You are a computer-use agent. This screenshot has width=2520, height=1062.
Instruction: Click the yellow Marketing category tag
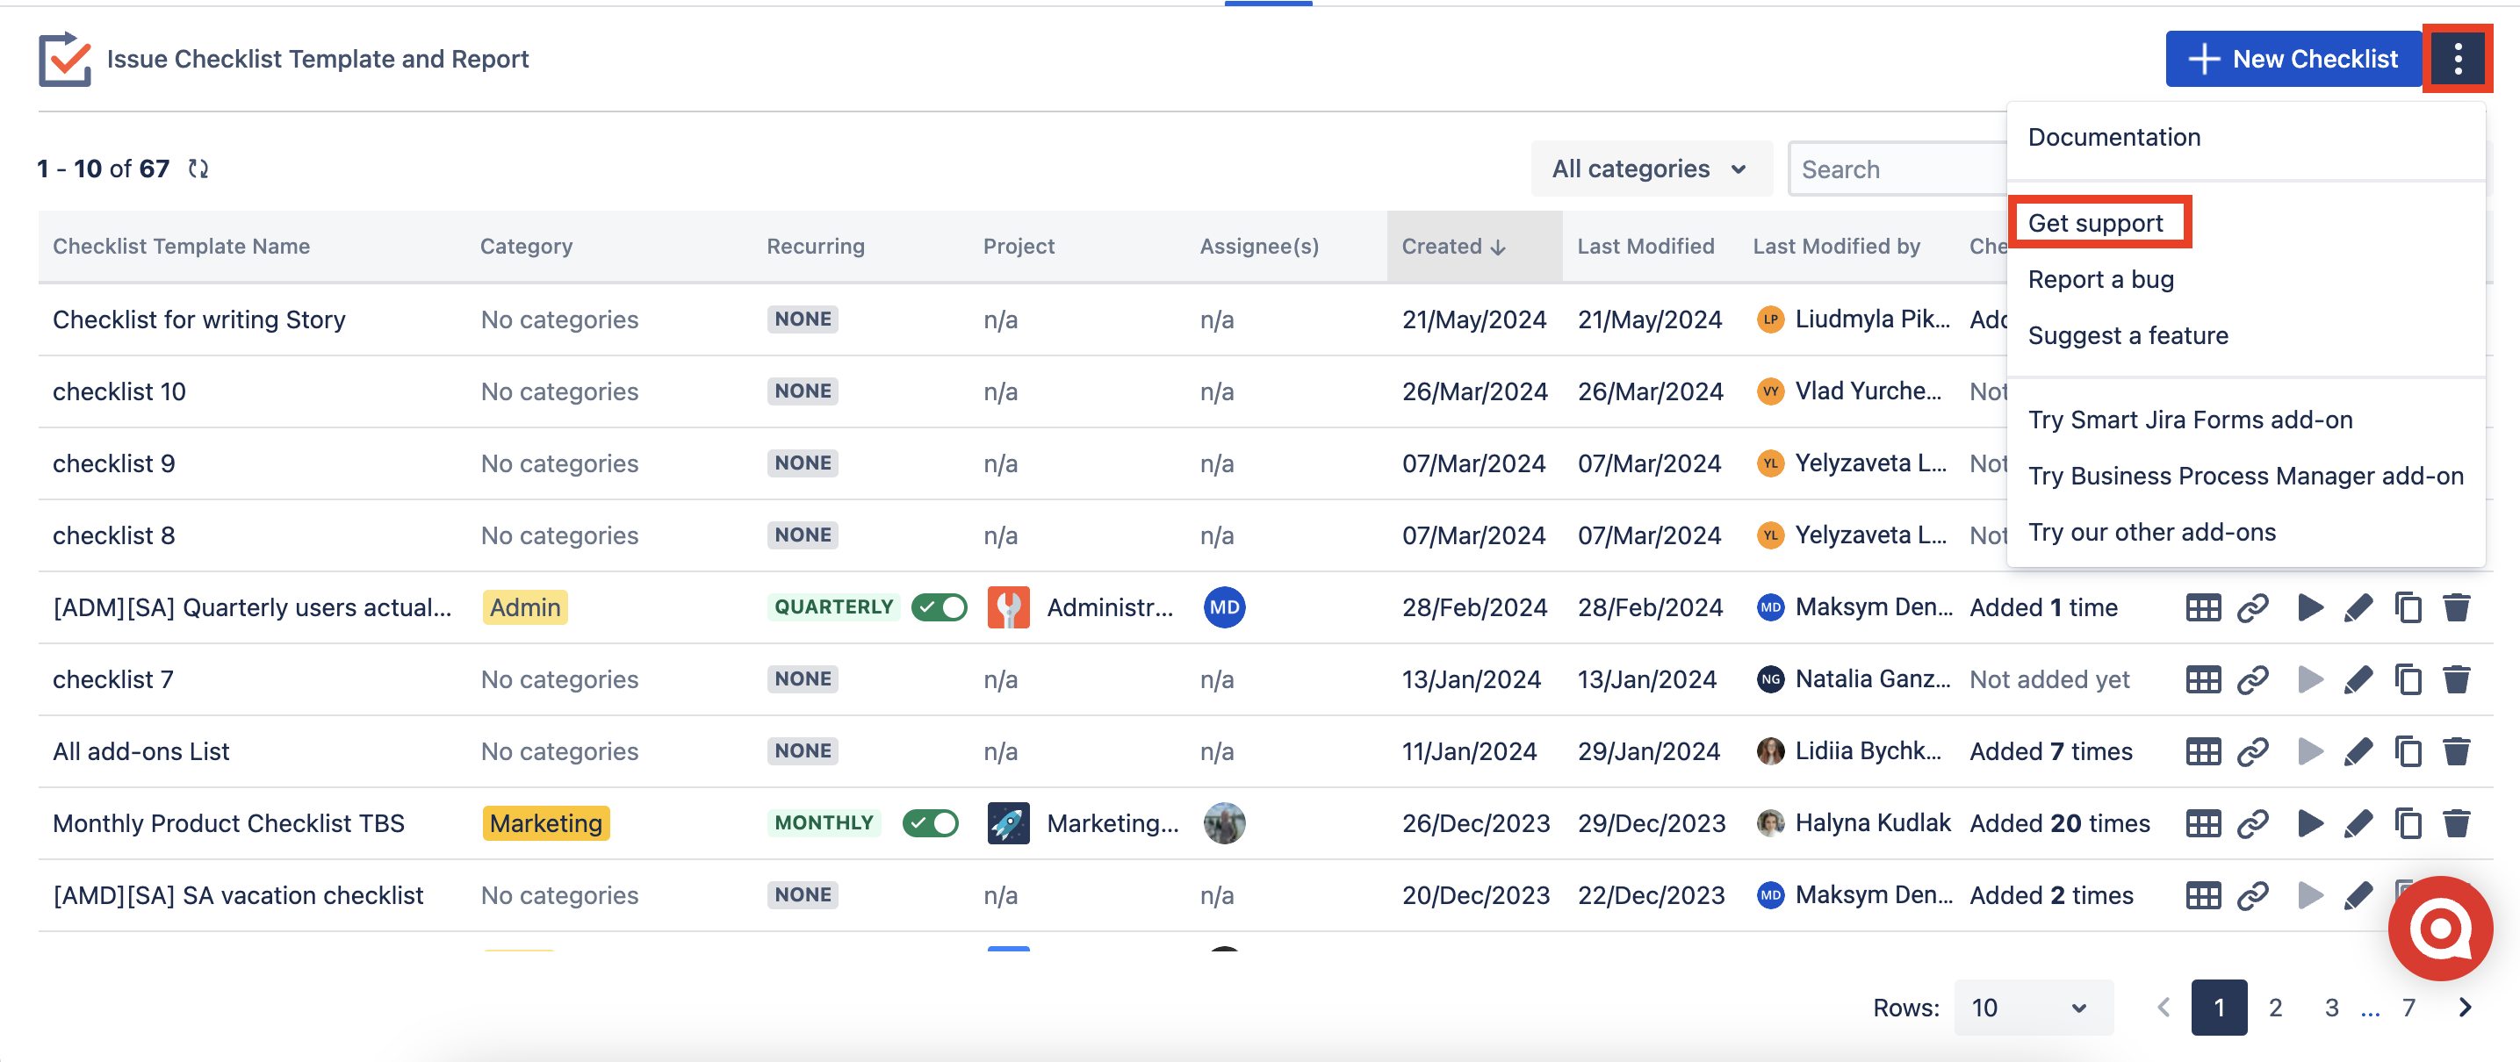(x=545, y=823)
